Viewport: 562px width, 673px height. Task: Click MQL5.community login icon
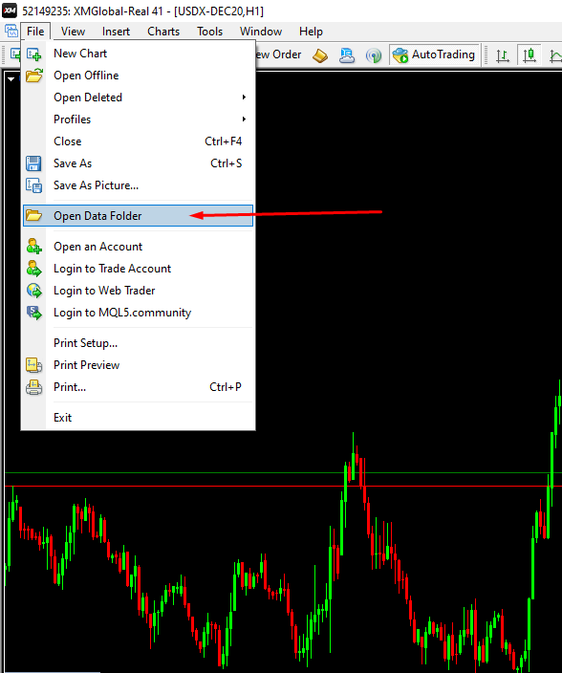(x=33, y=313)
